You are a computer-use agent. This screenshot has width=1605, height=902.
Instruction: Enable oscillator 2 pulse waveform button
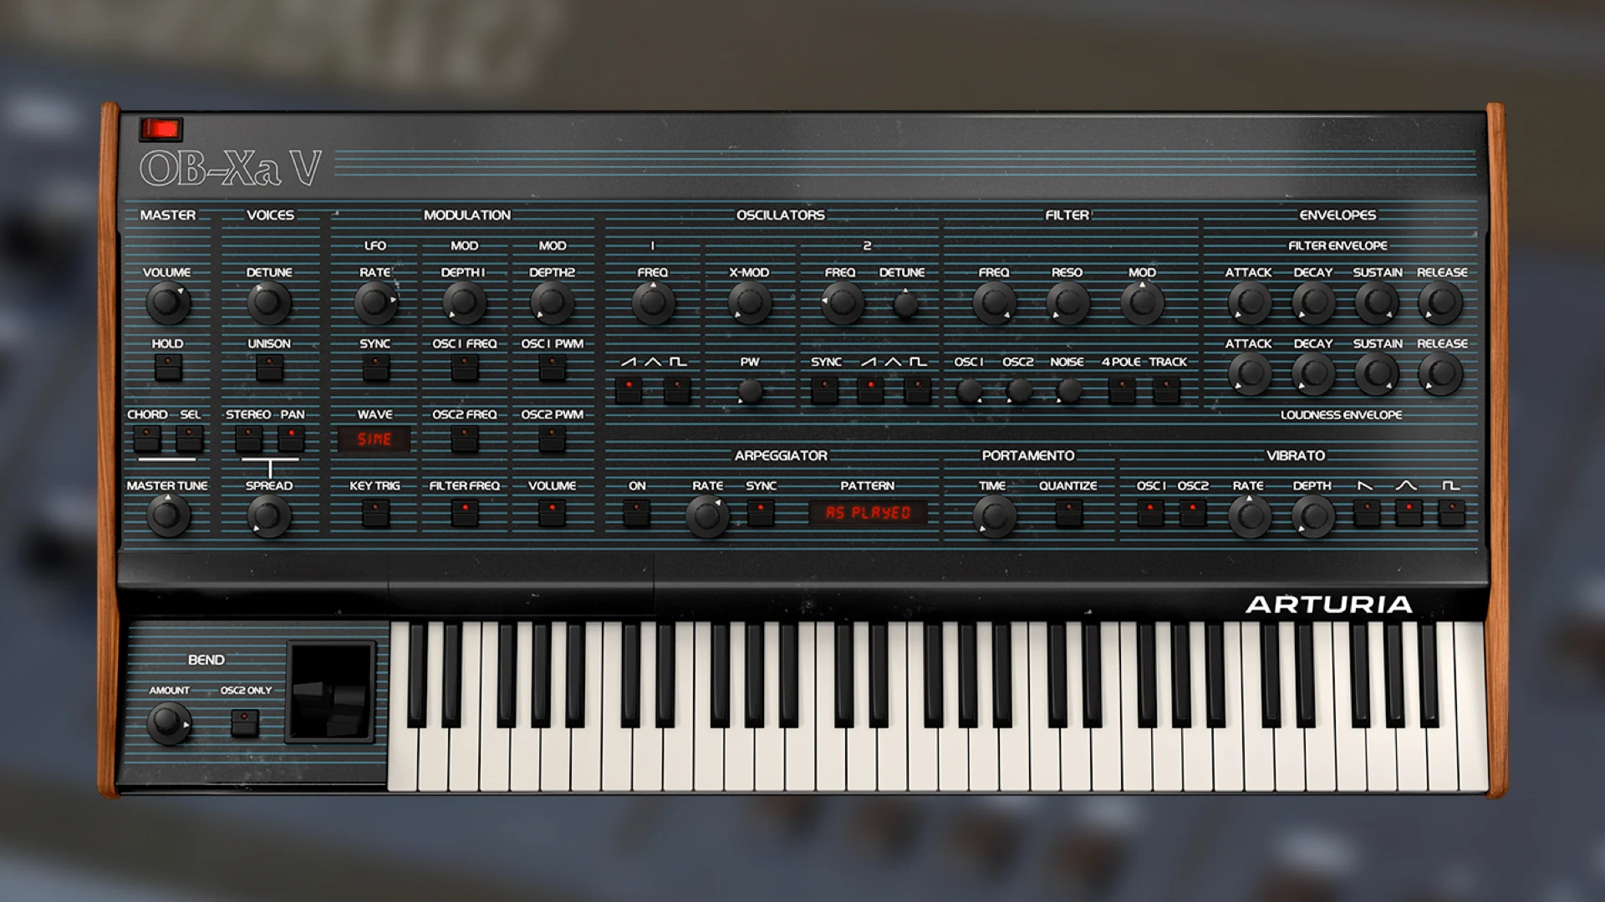pos(917,389)
